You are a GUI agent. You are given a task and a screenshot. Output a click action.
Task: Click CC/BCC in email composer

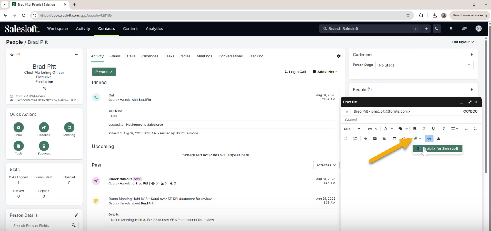tap(470, 111)
